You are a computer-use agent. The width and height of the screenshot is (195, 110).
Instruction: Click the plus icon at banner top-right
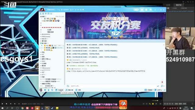pyautogui.click(x=165, y=13)
